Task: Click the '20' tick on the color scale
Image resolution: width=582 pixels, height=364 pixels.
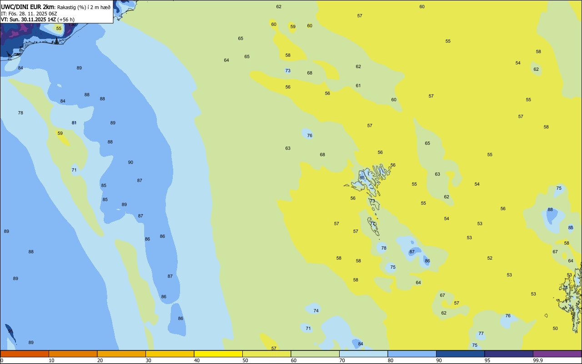Action: [x=100, y=360]
